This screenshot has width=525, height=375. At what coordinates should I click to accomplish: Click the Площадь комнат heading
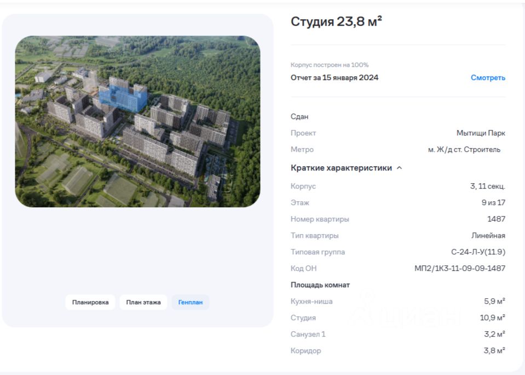(x=320, y=285)
